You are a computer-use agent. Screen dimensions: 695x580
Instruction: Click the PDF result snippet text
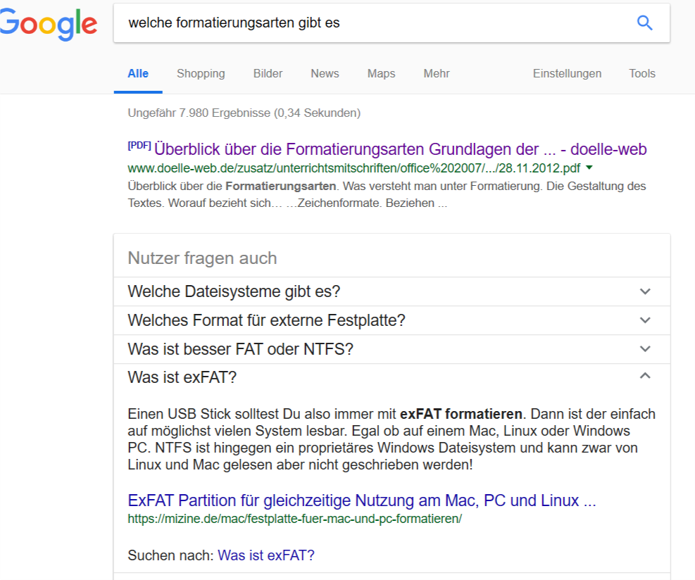[x=387, y=194]
